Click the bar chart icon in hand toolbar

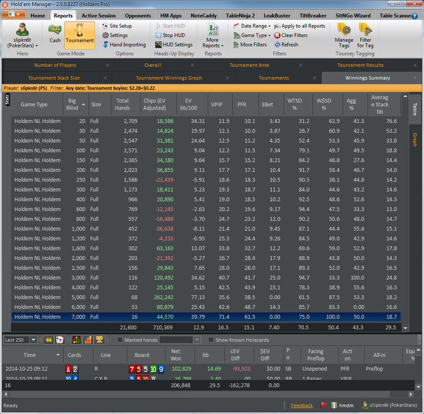[x=88, y=340]
